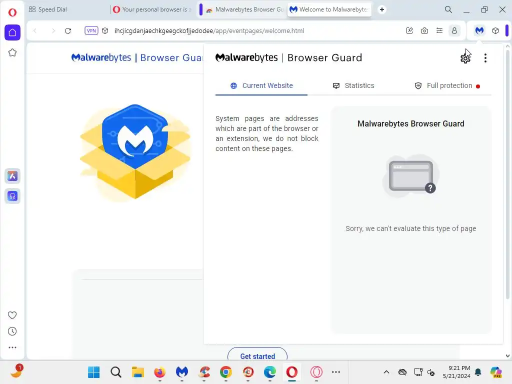Open Browser Guard settings gear

[465, 58]
